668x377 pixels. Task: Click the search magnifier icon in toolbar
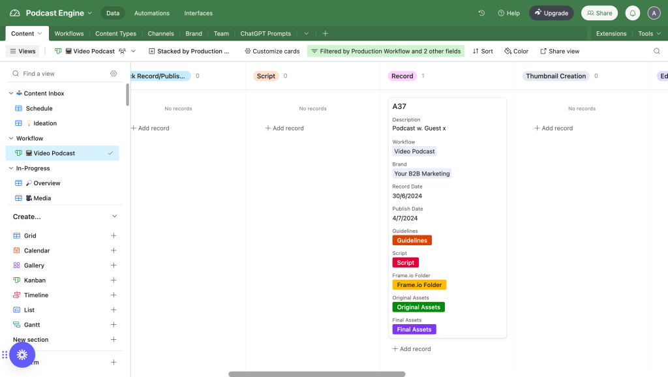[657, 51]
